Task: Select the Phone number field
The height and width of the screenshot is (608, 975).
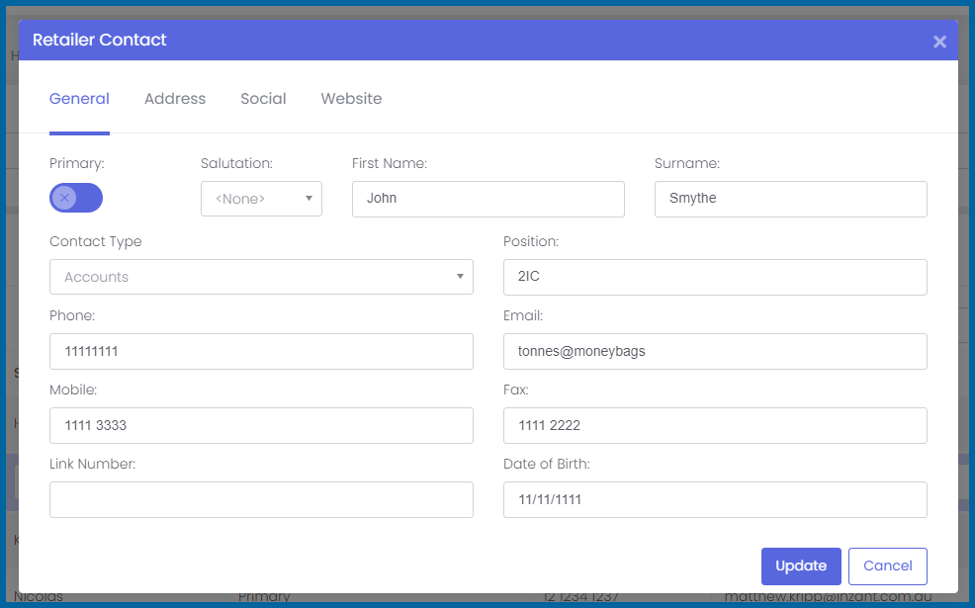Action: [261, 351]
